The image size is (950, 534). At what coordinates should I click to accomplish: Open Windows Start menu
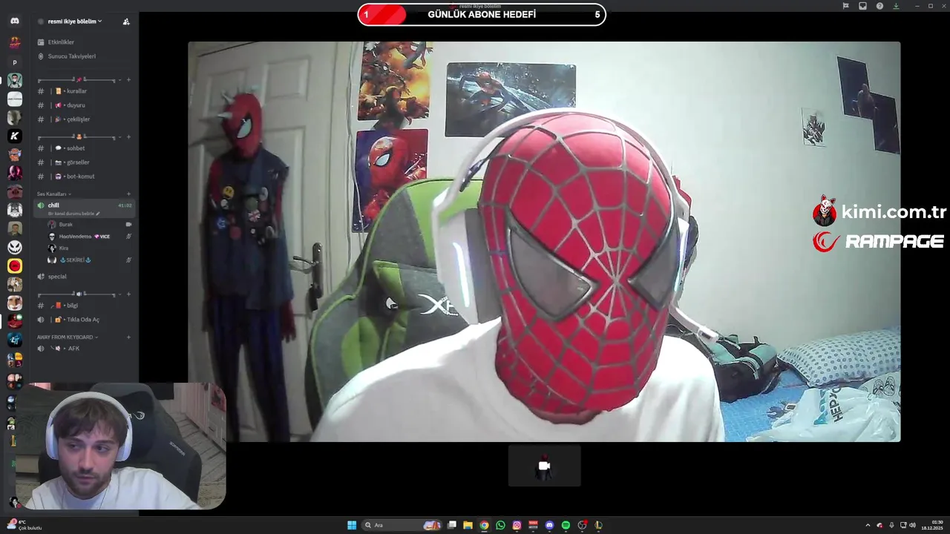352,525
